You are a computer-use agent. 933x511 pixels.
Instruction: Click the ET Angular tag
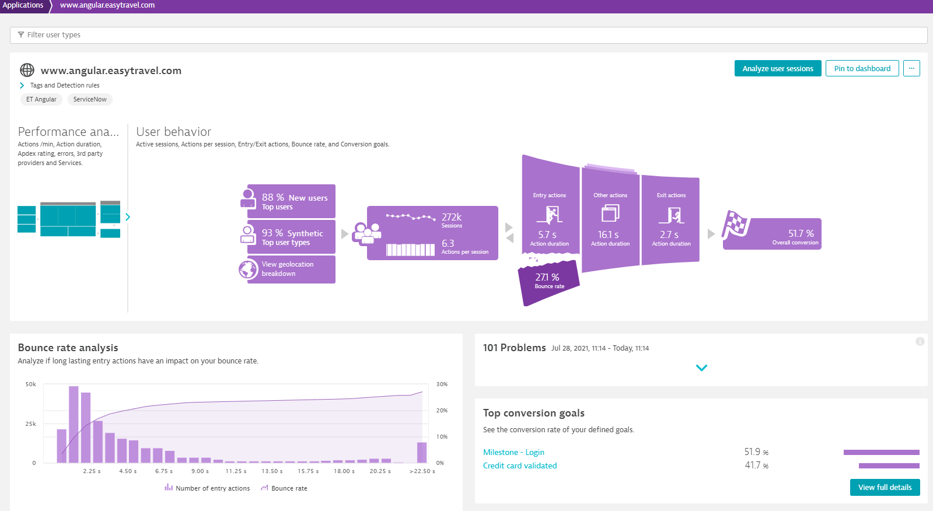(x=41, y=99)
